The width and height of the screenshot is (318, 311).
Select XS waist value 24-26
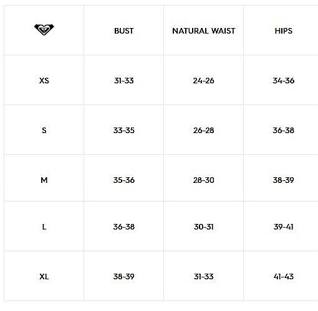click(204, 80)
